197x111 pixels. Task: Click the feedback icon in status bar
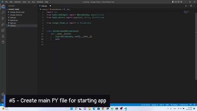coord(191,105)
